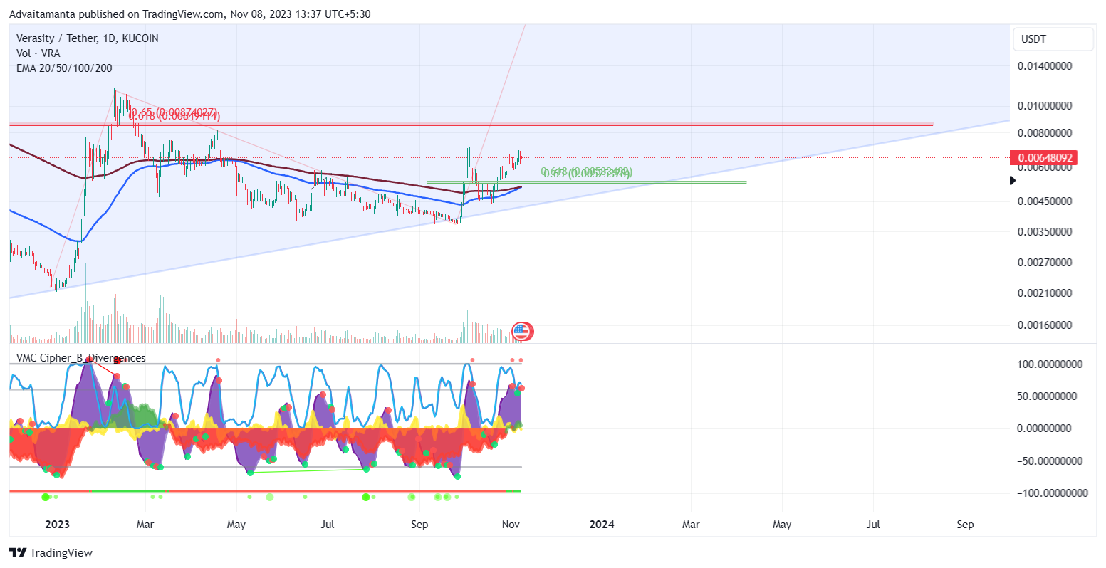
Task: Click the Nov time axis label
Action: pyautogui.click(x=510, y=525)
